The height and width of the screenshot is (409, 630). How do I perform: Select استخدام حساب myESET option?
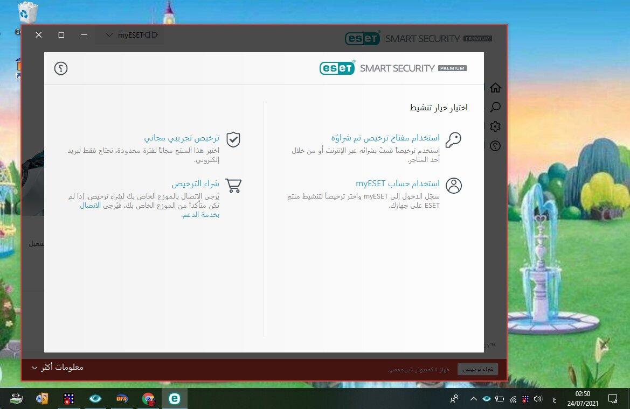point(398,184)
